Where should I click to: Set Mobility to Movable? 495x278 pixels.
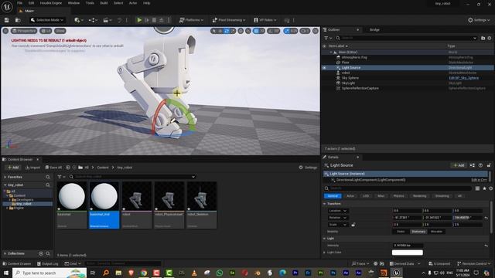pyautogui.click(x=436, y=232)
